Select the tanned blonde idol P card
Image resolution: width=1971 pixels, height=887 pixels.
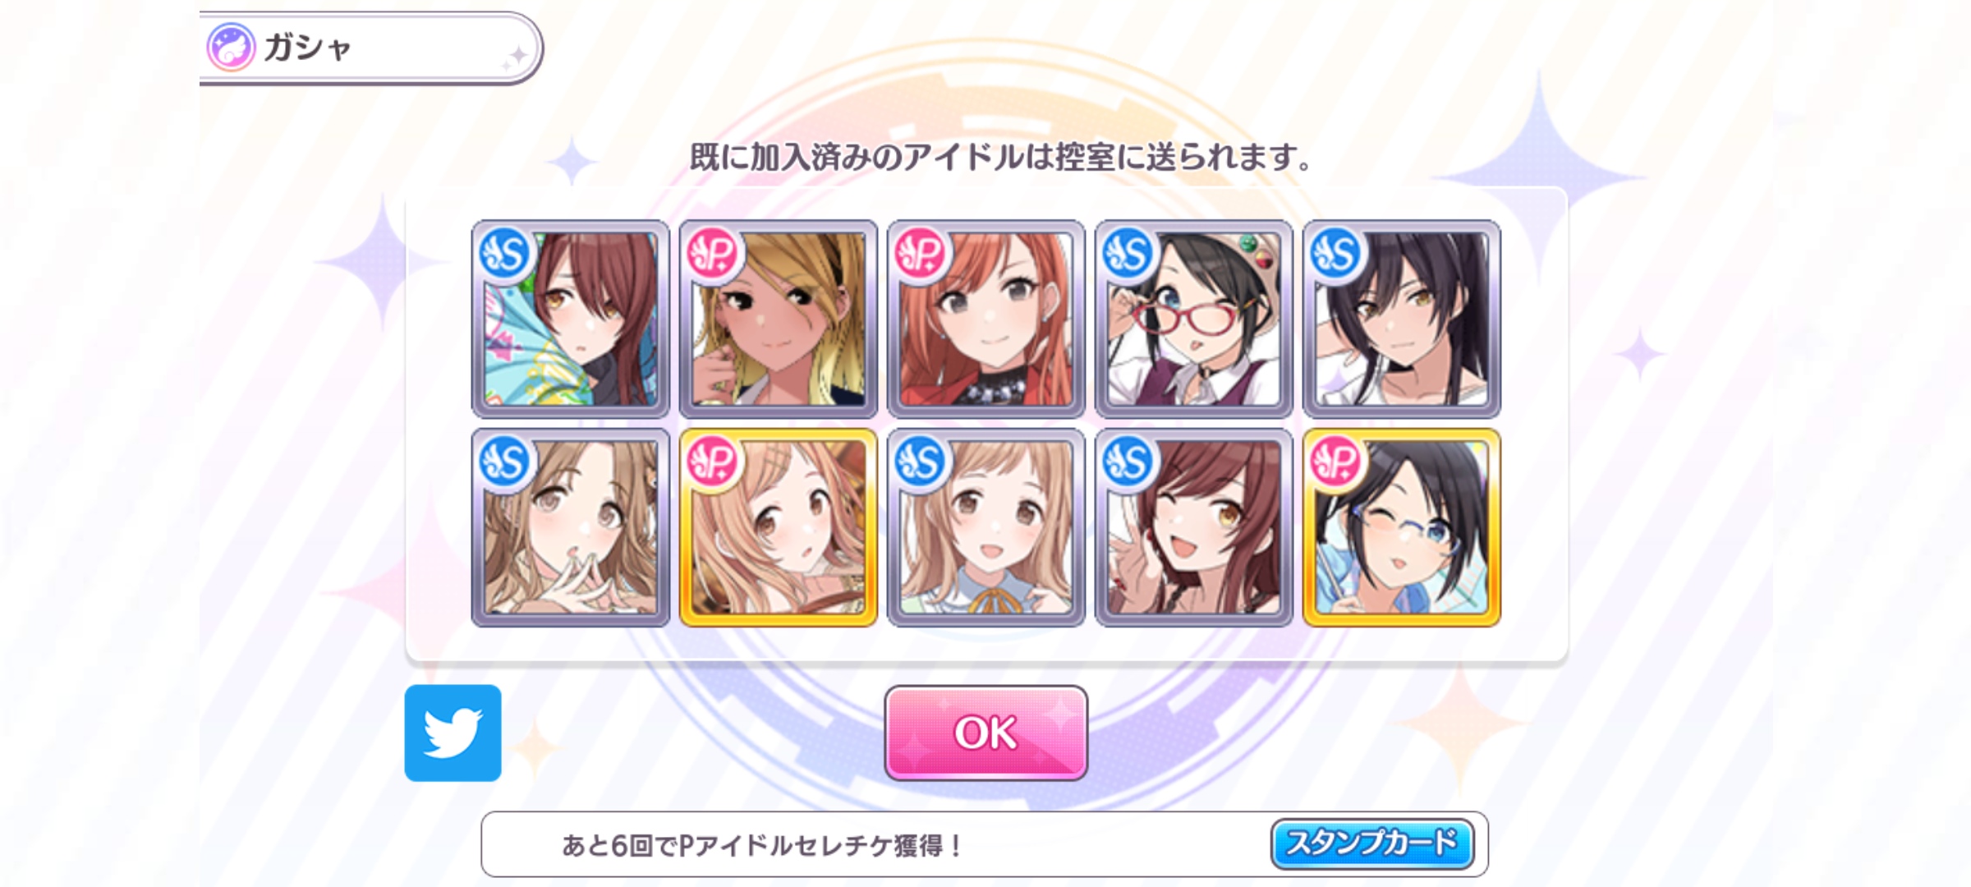(779, 319)
